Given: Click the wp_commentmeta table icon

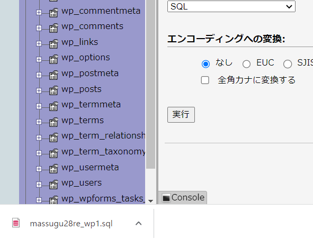Looking at the screenshot, I should (53, 13).
